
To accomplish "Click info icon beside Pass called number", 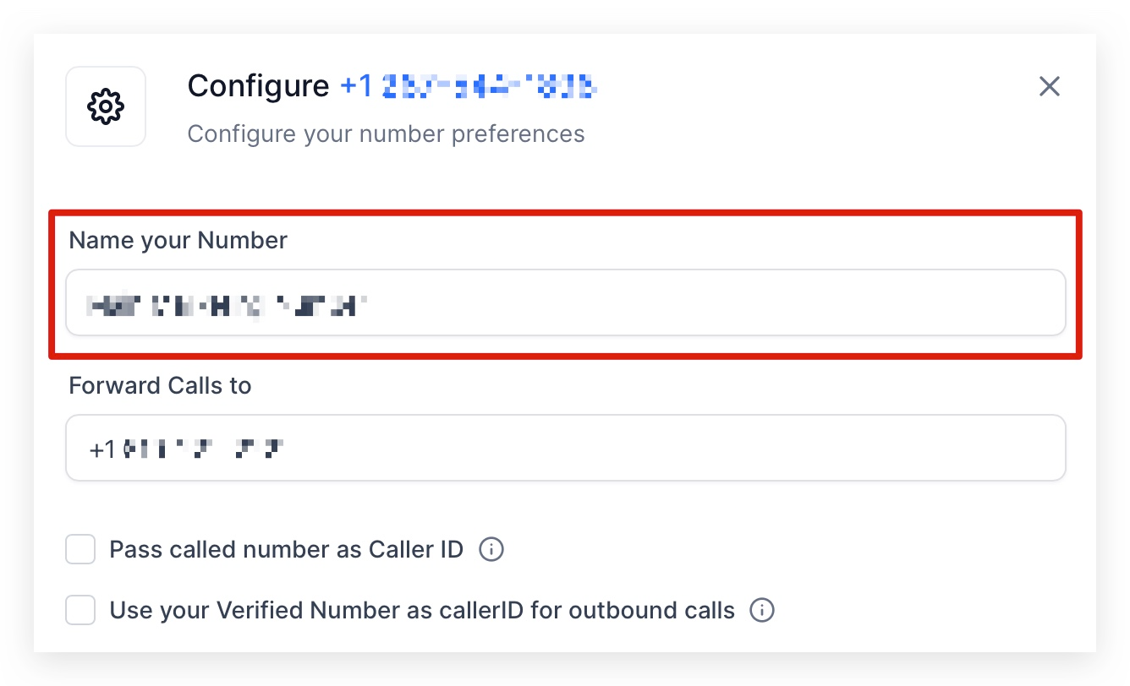I will pos(491,550).
